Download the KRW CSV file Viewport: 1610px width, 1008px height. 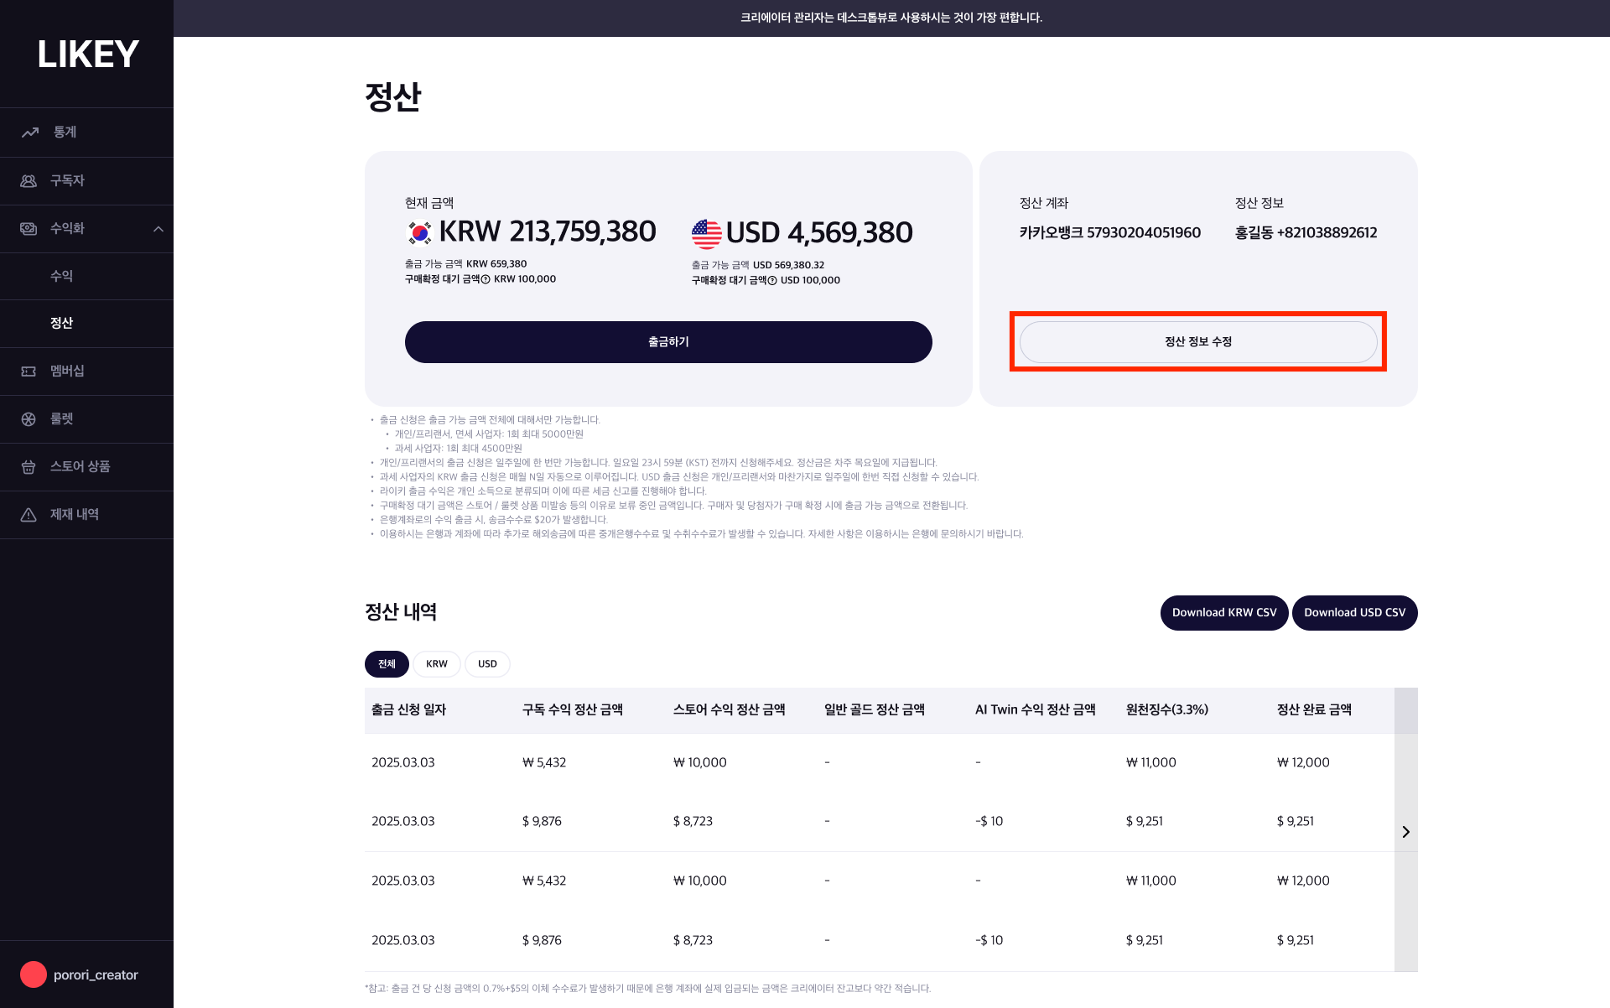(x=1224, y=613)
